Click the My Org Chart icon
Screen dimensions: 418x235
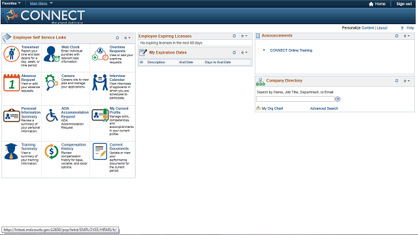[x=258, y=108]
